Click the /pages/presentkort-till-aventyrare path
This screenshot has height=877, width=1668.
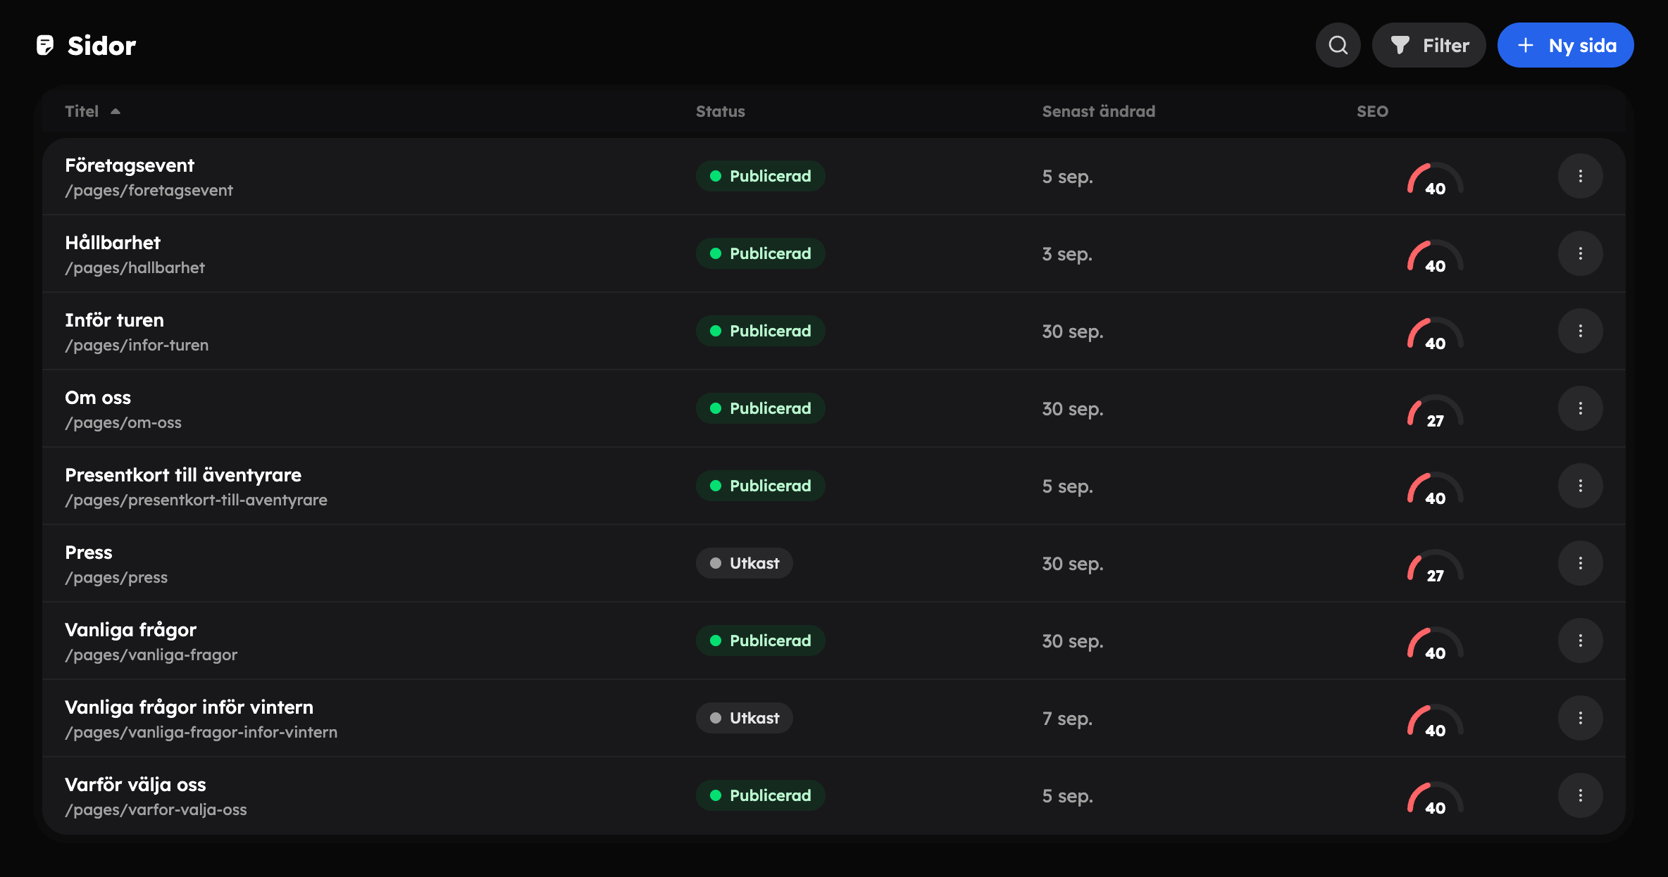tap(196, 500)
